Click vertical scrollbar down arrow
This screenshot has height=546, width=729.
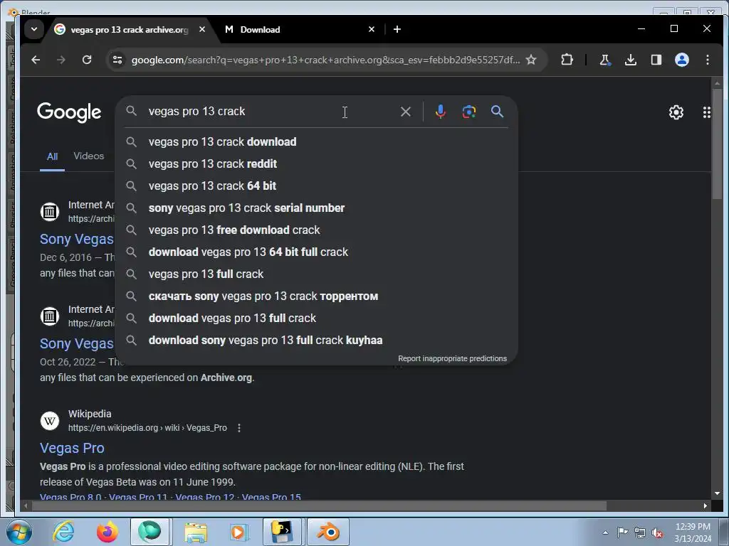(717, 493)
